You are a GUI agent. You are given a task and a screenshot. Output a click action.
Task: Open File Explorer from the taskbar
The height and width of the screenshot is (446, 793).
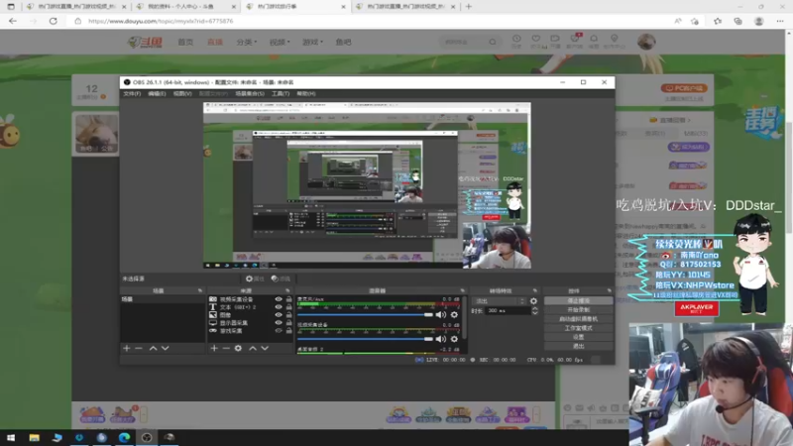coord(34,437)
